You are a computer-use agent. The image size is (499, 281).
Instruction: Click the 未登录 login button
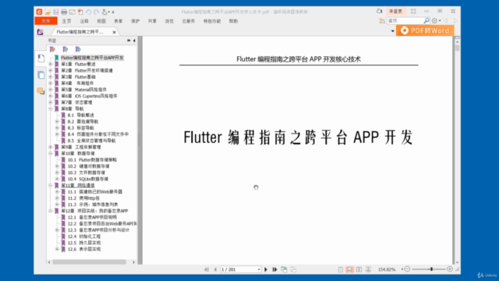pyautogui.click(x=395, y=11)
